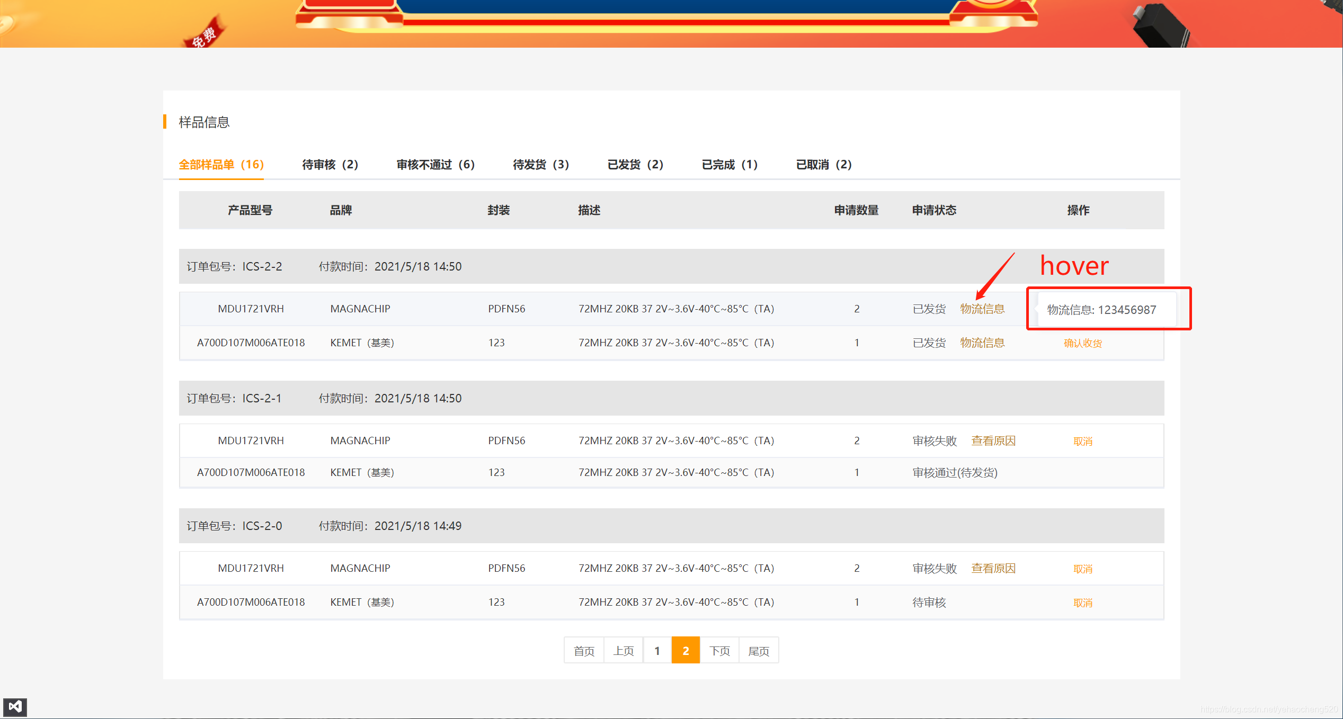The width and height of the screenshot is (1343, 719).
Task: Open 查看原因 in order ICS-2-1
Action: click(x=993, y=441)
